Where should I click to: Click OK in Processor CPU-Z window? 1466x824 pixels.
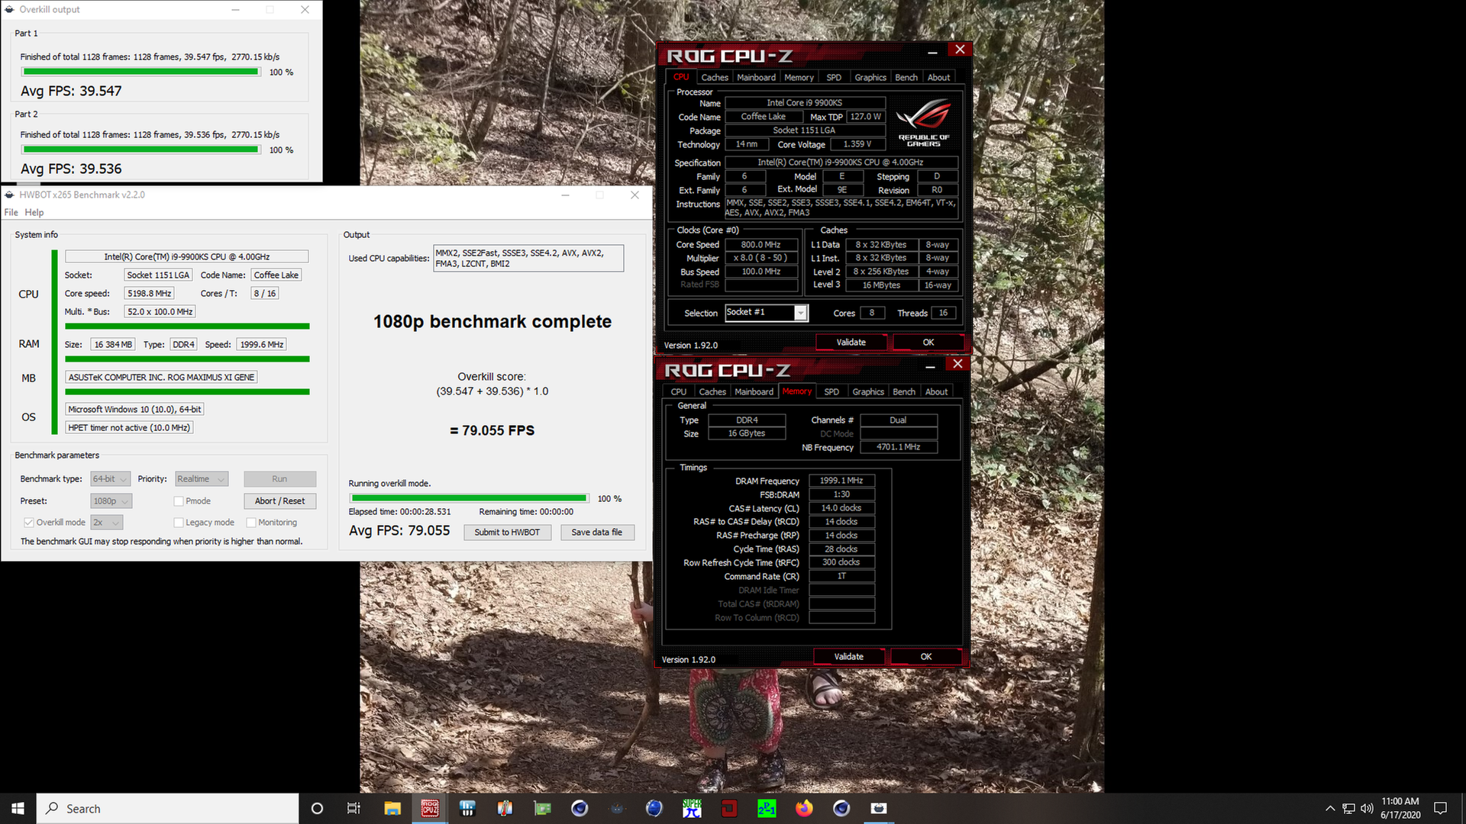coord(928,343)
